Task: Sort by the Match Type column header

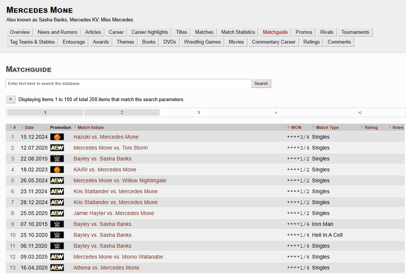Action: pos(327,127)
